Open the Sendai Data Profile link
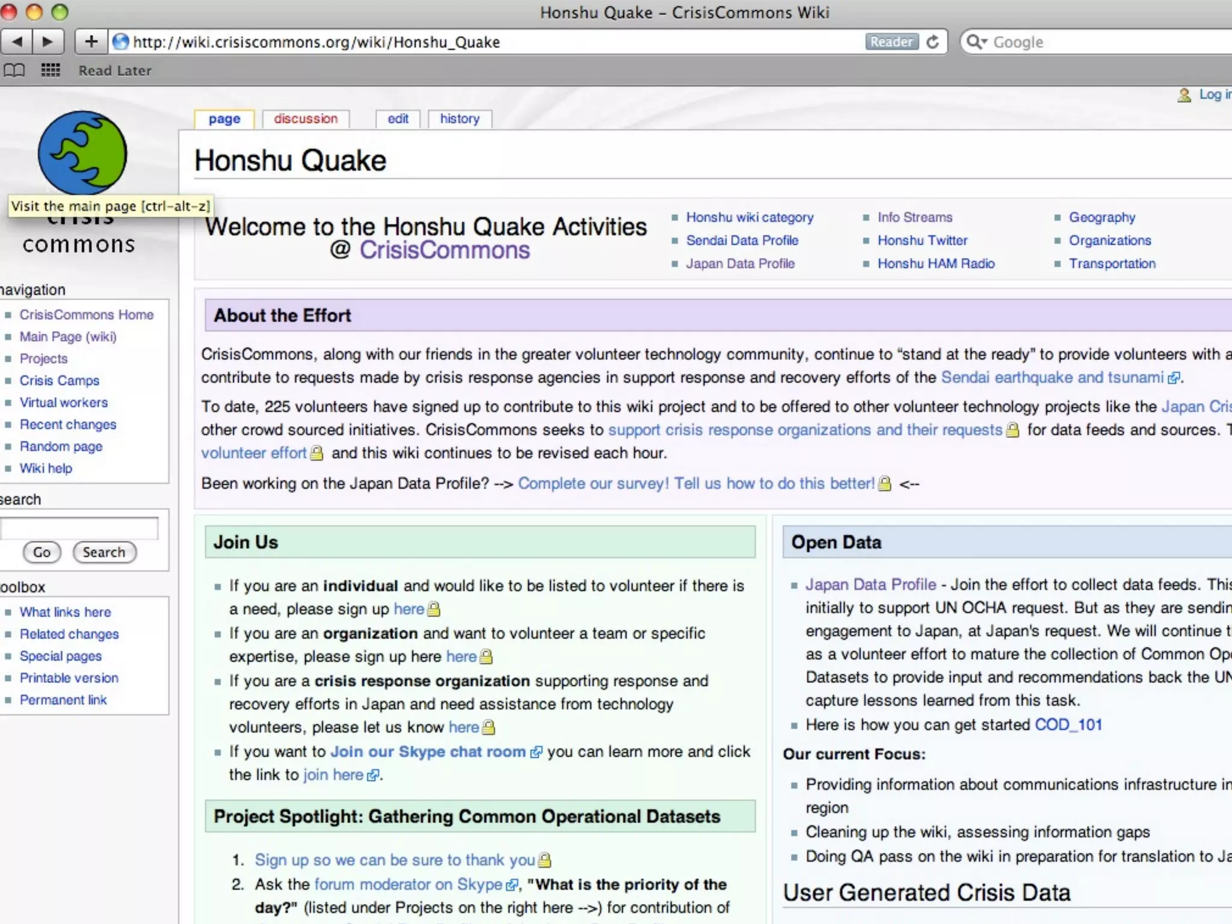 click(x=742, y=241)
